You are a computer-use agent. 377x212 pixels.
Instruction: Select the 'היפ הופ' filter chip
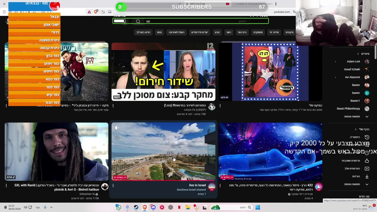tap(242, 32)
